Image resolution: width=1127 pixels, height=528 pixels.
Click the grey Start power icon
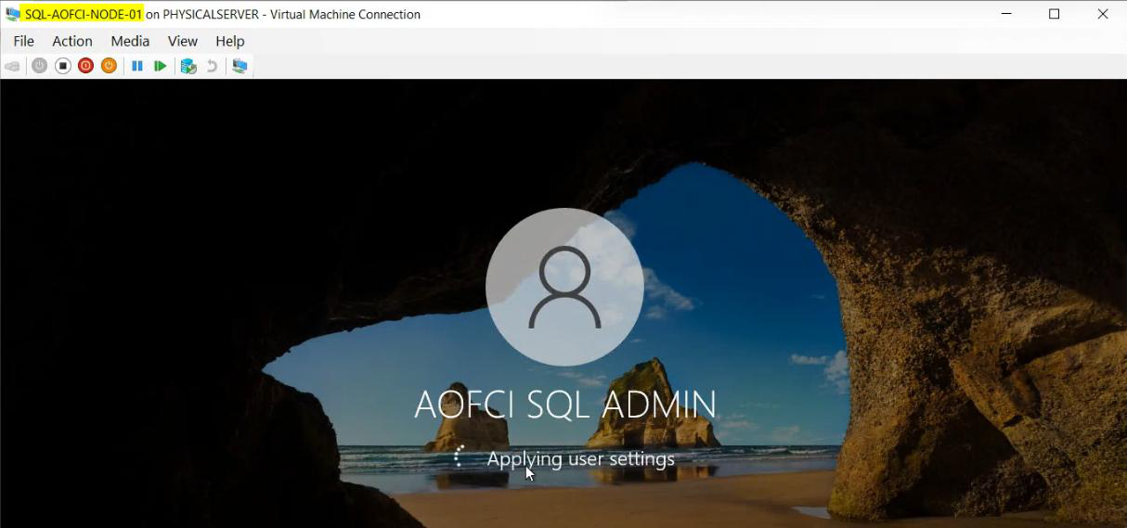tap(39, 66)
